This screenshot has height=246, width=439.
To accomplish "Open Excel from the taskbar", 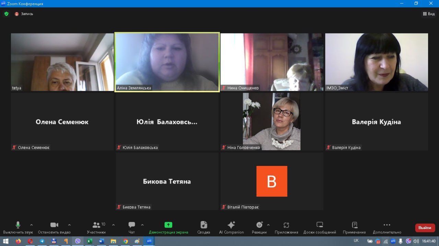I will [x=90, y=241].
